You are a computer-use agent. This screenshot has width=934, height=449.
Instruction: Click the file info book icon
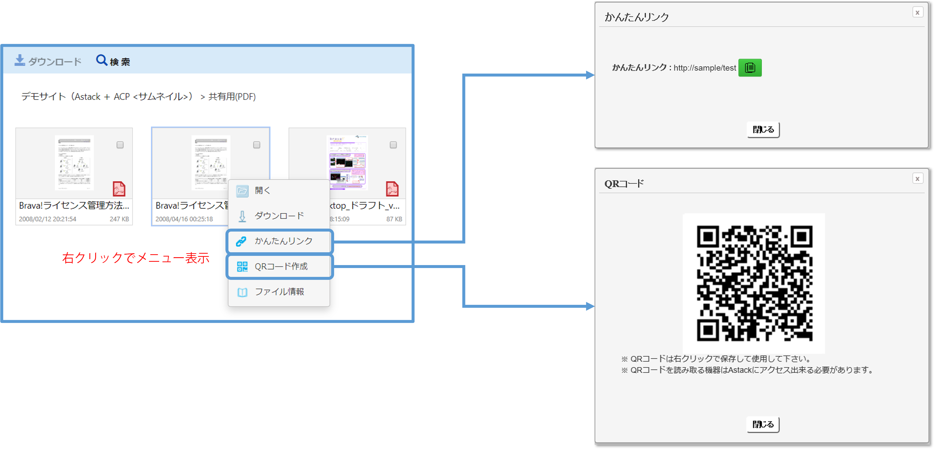click(242, 292)
